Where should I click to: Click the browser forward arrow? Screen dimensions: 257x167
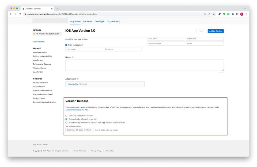[15, 14]
